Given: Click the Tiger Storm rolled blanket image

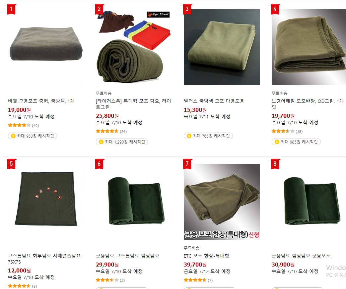Looking at the screenshot, I should (x=134, y=47).
